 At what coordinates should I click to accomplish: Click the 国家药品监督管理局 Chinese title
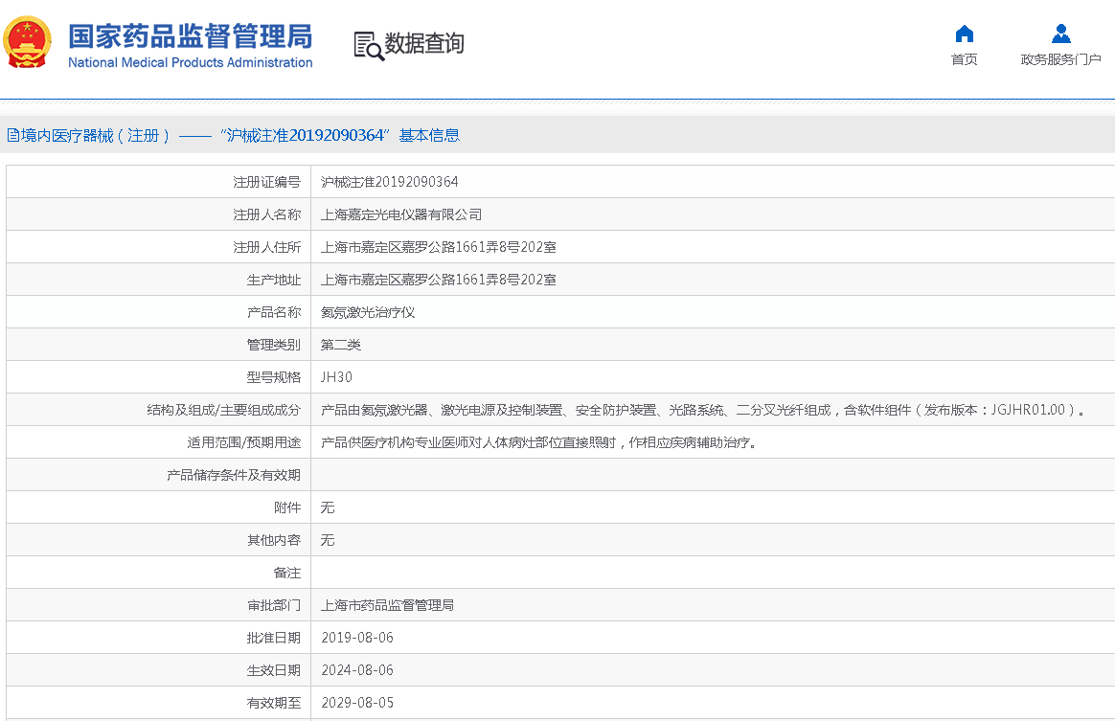[190, 36]
